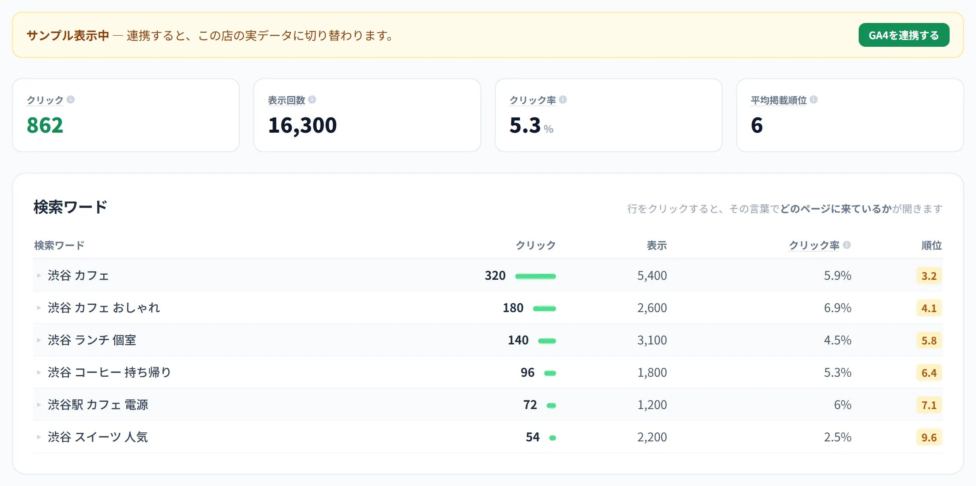Click the 検索ワード section heading
976x486 pixels.
click(70, 207)
